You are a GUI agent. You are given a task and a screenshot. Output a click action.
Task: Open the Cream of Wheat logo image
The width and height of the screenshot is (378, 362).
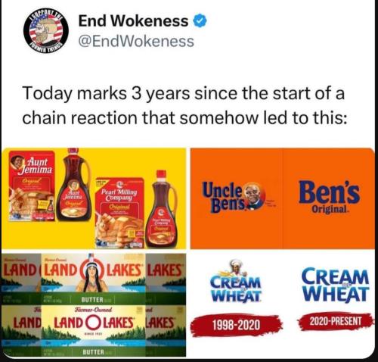click(282, 304)
